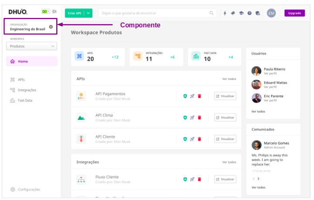Click Visualizar for API Cliente
Image resolution: width=314 pixels, height=200 pixels.
coord(225,139)
